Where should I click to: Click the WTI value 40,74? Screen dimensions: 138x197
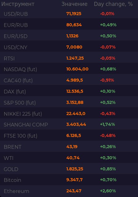[73, 158]
